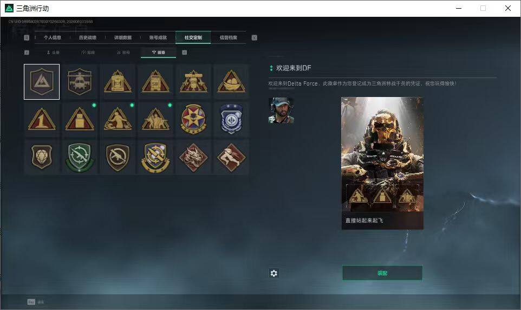The width and height of the screenshot is (521, 310).
Task: Click the operator avatar portrait thumbnail
Action: 281,111
